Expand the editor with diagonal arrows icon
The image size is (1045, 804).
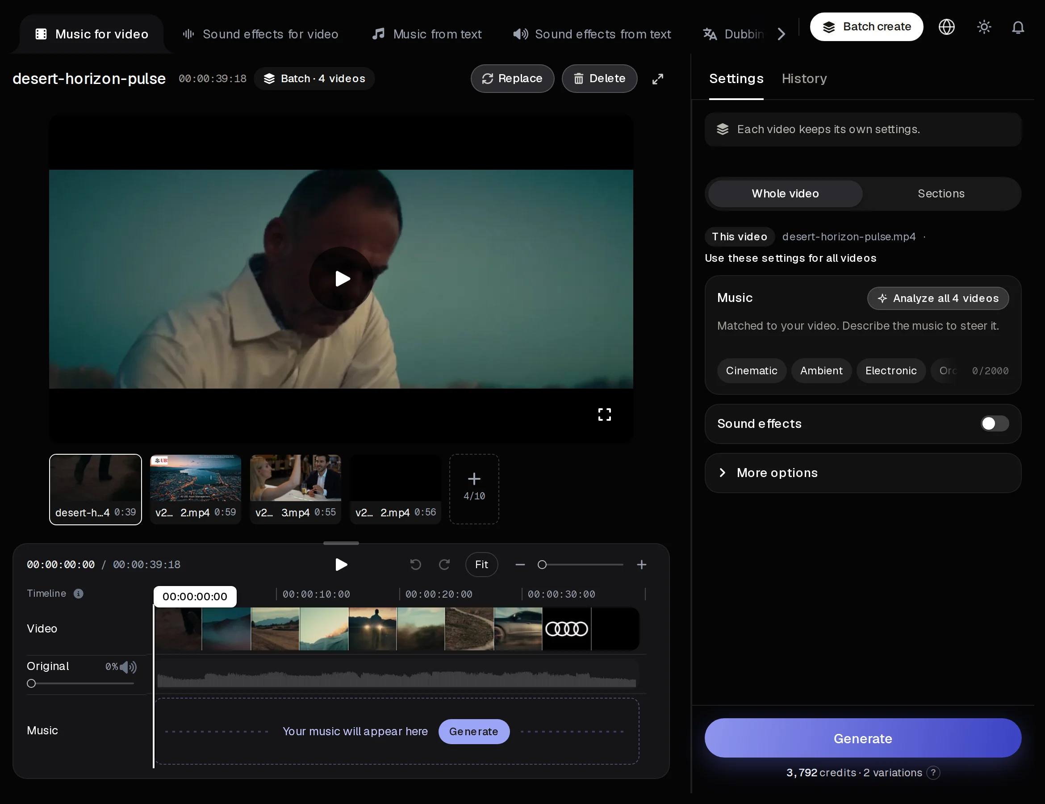point(658,79)
